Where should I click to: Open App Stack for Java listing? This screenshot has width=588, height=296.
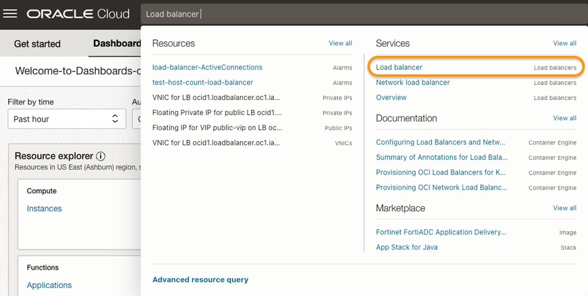click(406, 248)
